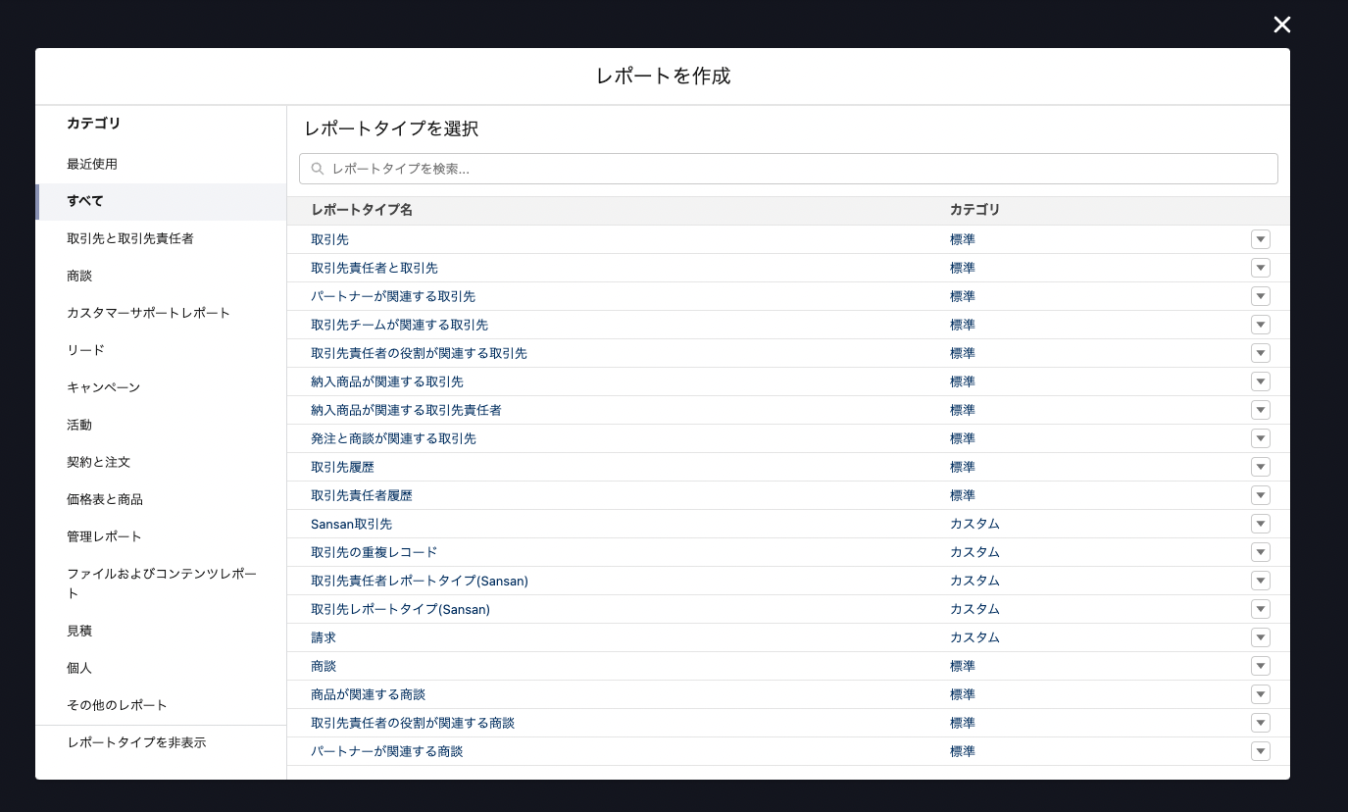Image resolution: width=1348 pixels, height=812 pixels.
Task: Choose the パートナーが関連する取引先 report type
Action: coord(393,296)
